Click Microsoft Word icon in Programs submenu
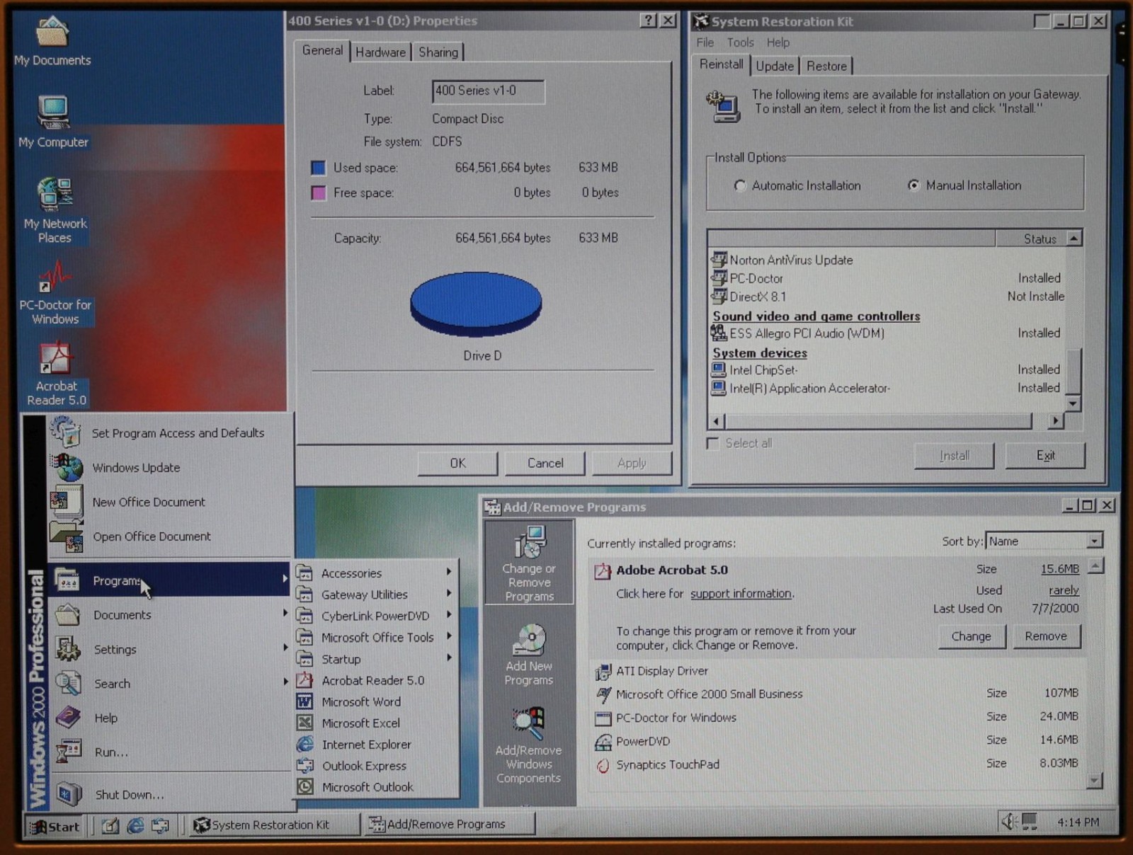Screen dimensions: 1133x855 coord(304,701)
